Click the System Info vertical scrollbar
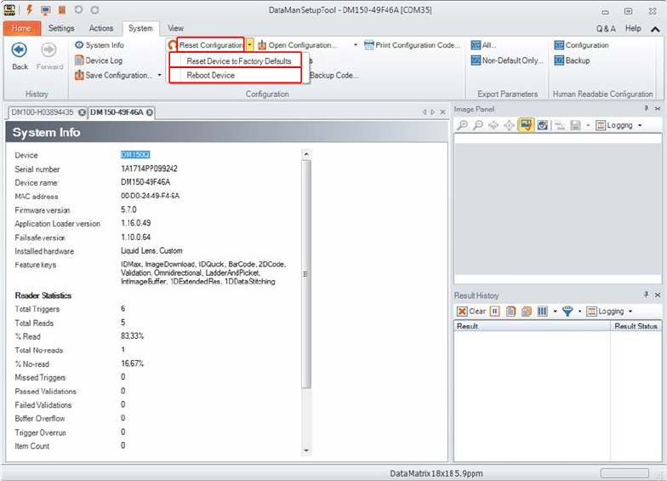 point(305,272)
